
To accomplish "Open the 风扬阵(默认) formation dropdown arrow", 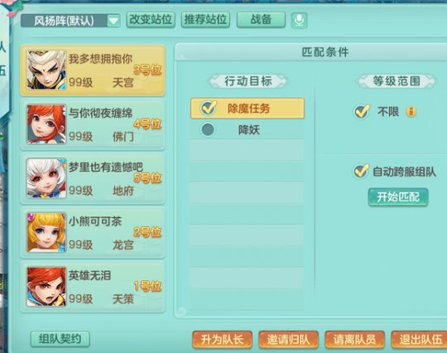I will coord(113,21).
